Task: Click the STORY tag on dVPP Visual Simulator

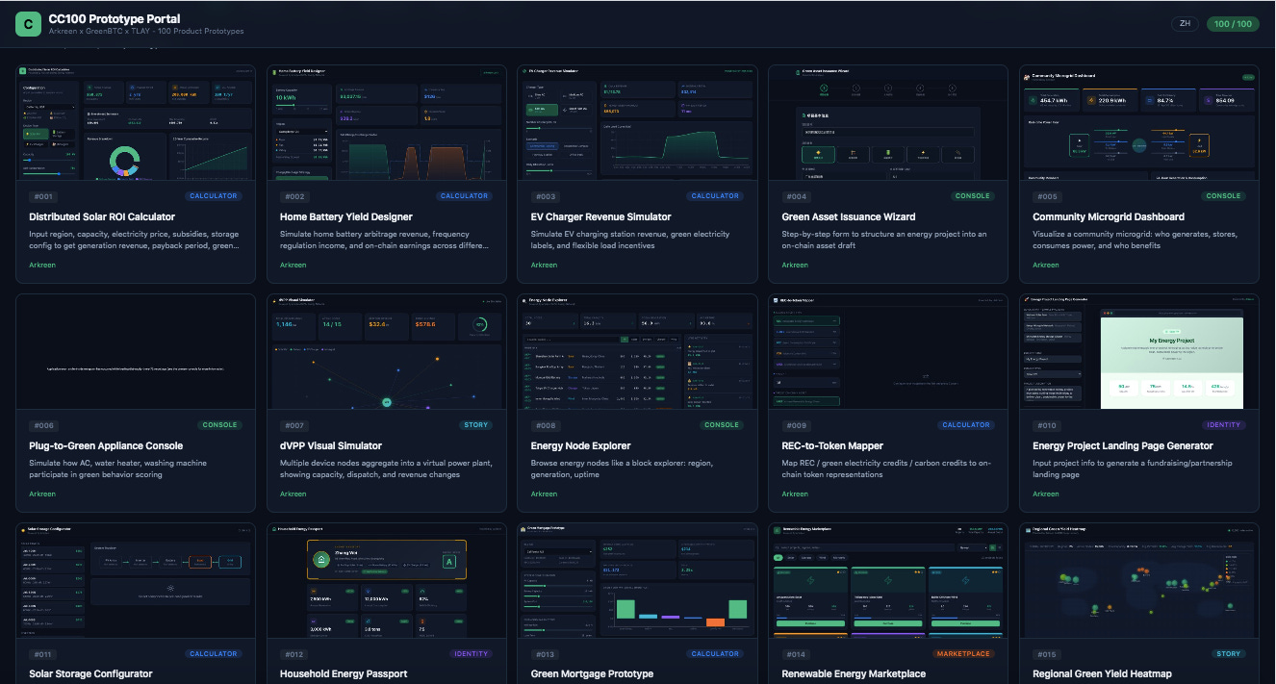Action: pyautogui.click(x=476, y=425)
